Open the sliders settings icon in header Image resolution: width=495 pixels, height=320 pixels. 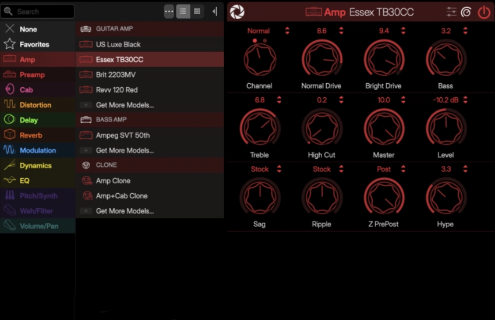tap(451, 12)
